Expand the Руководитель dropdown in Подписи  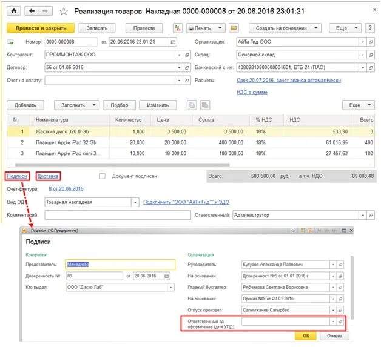333,265
